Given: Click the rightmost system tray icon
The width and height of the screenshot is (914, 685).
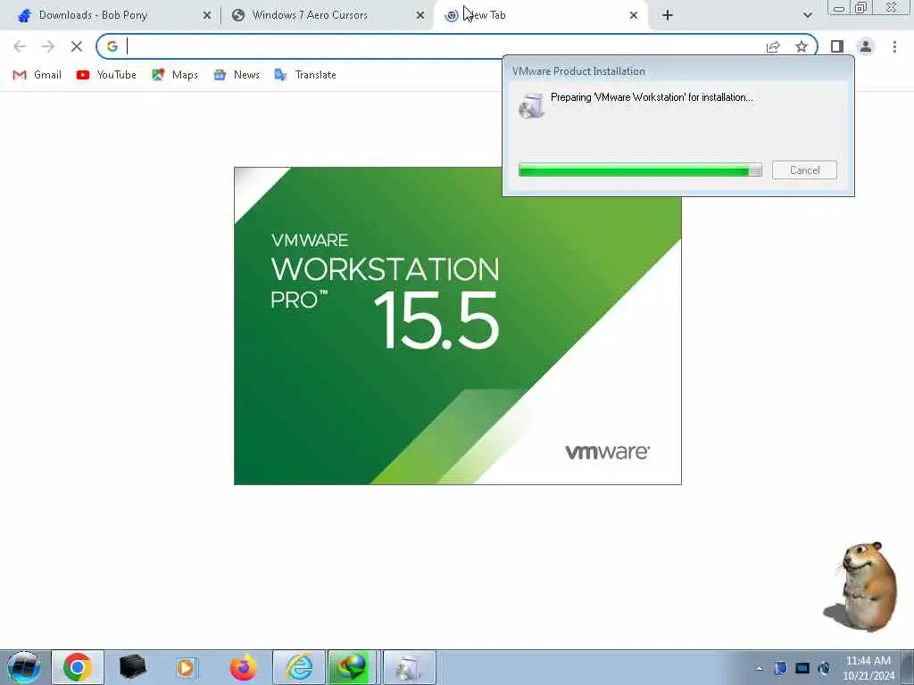Looking at the screenshot, I should pos(824,667).
